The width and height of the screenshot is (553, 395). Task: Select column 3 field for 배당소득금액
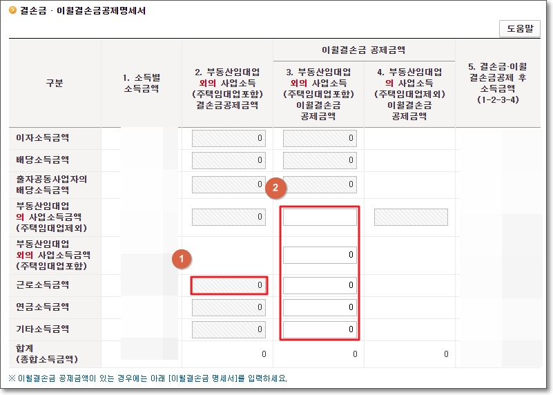pyautogui.click(x=320, y=160)
